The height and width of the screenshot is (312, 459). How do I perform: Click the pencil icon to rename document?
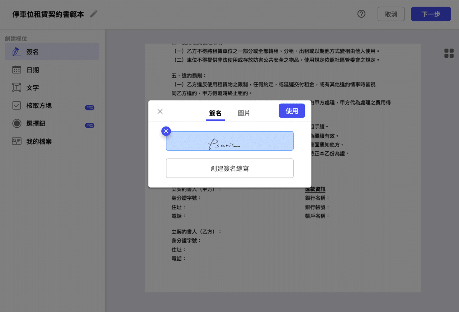94,14
